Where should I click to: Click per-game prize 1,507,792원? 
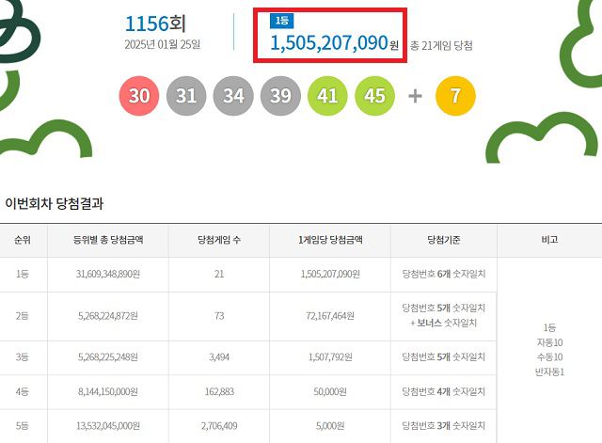[x=330, y=357]
